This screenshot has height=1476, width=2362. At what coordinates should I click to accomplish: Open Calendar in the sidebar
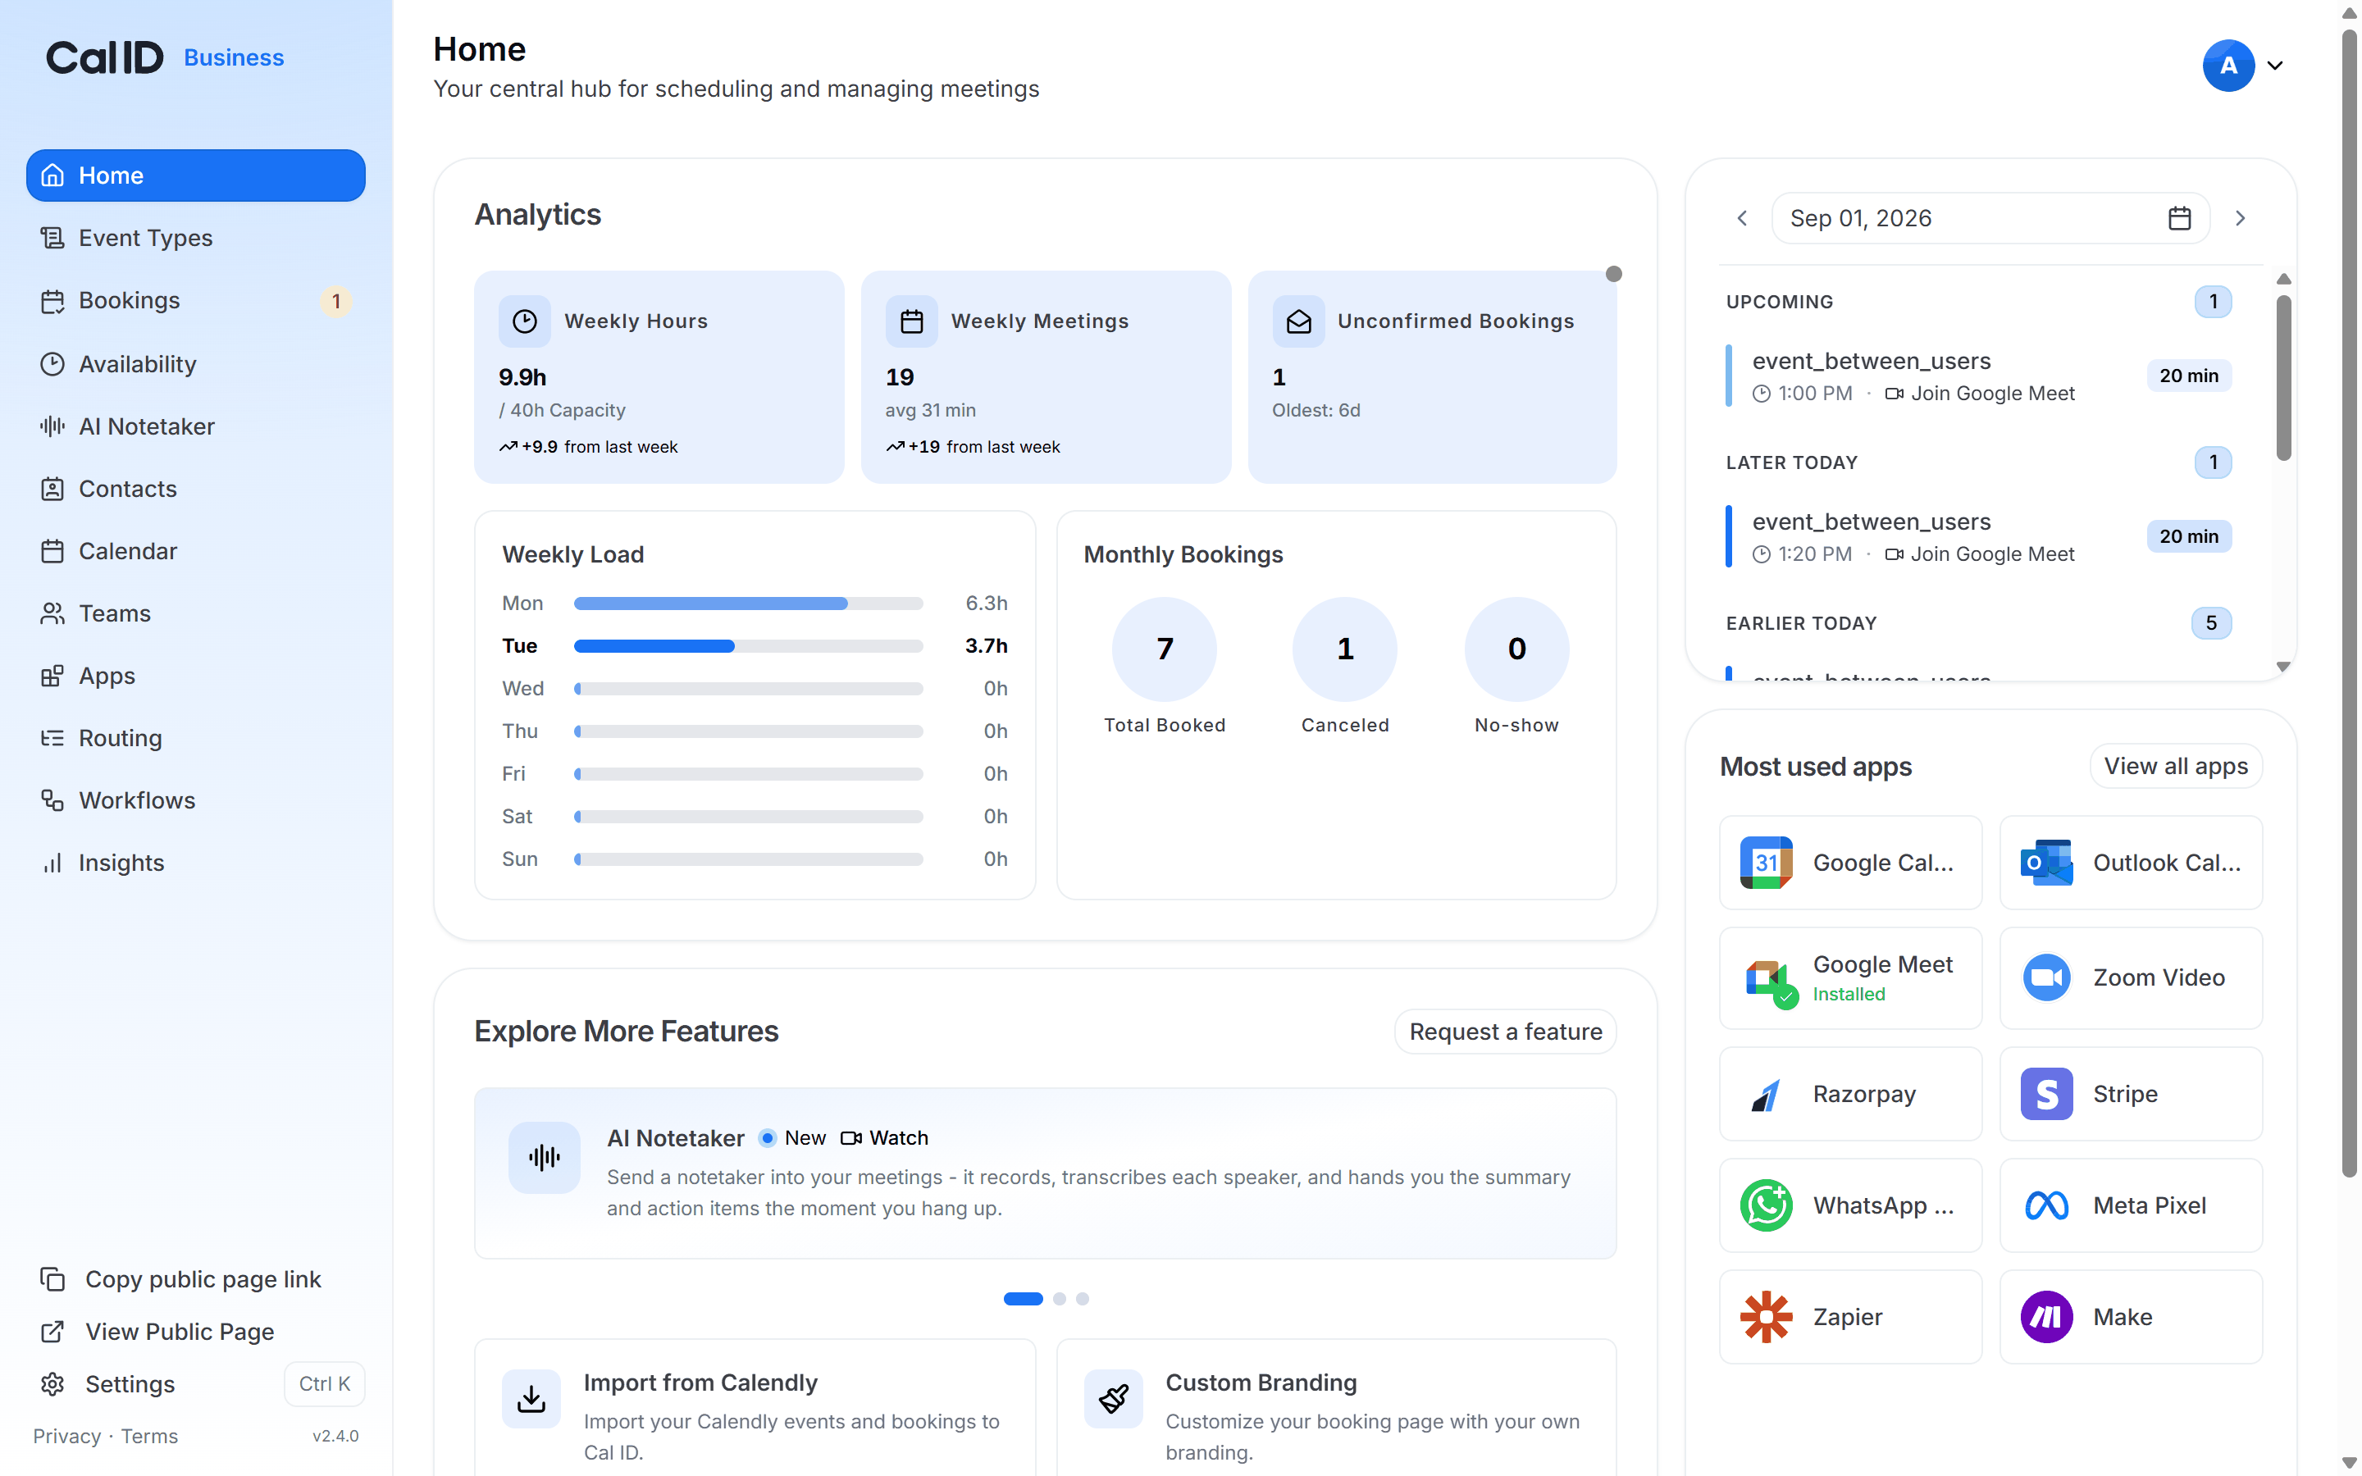pyautogui.click(x=195, y=552)
